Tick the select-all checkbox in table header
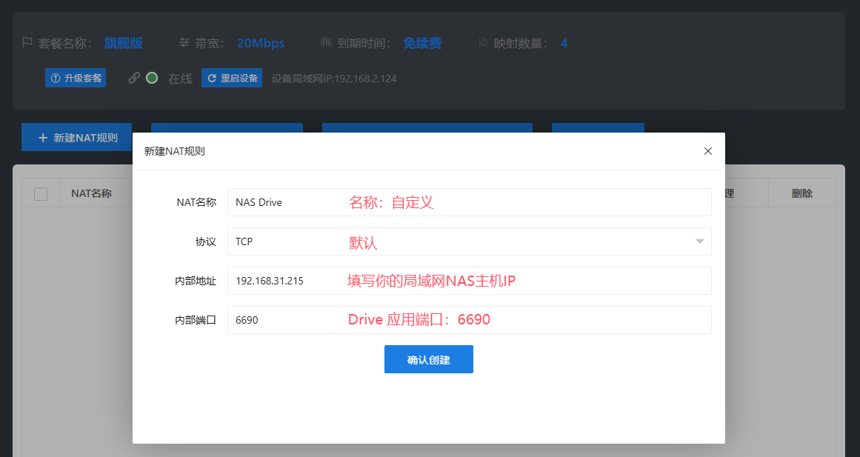This screenshot has width=860, height=457. (x=41, y=194)
